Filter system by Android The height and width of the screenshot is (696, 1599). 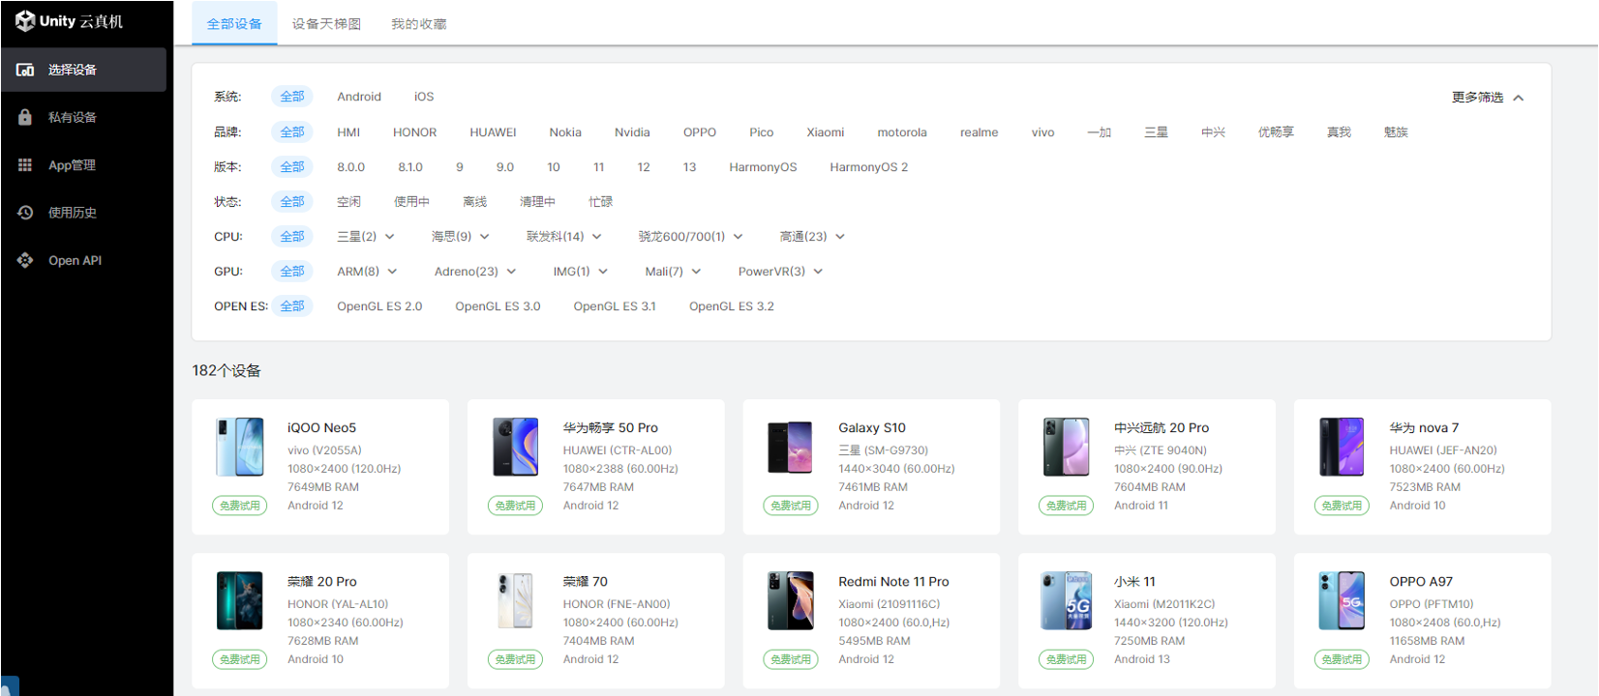coord(359,97)
